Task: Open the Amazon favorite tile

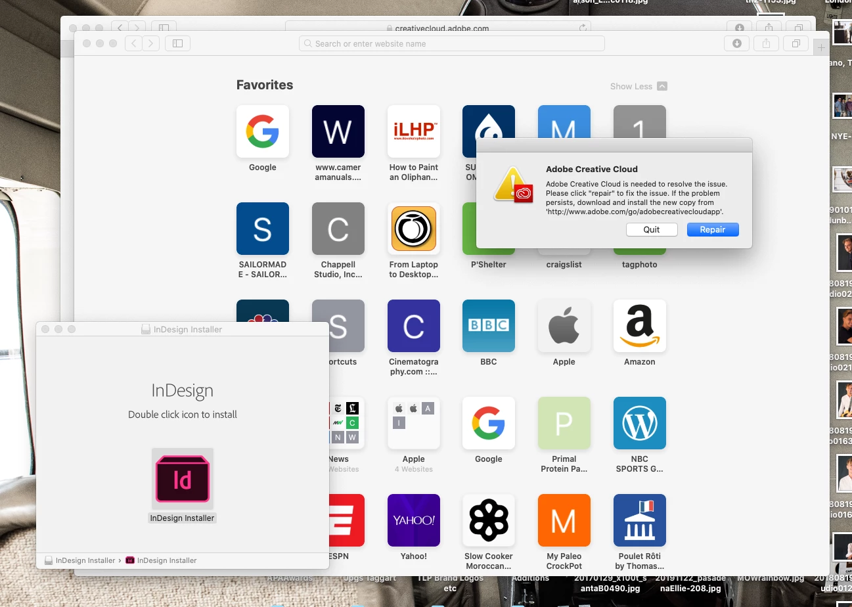Action: click(x=640, y=326)
